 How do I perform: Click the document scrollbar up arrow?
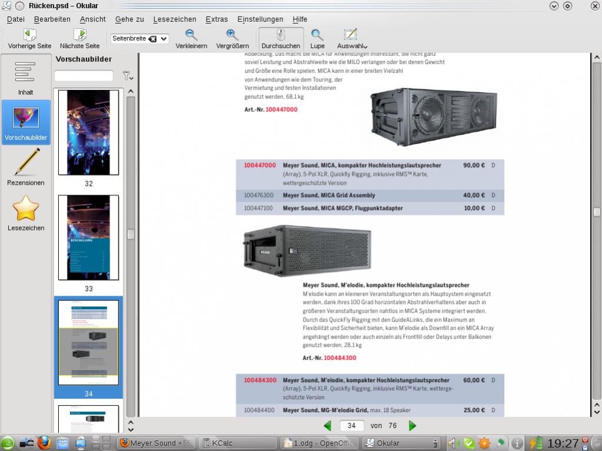[597, 58]
